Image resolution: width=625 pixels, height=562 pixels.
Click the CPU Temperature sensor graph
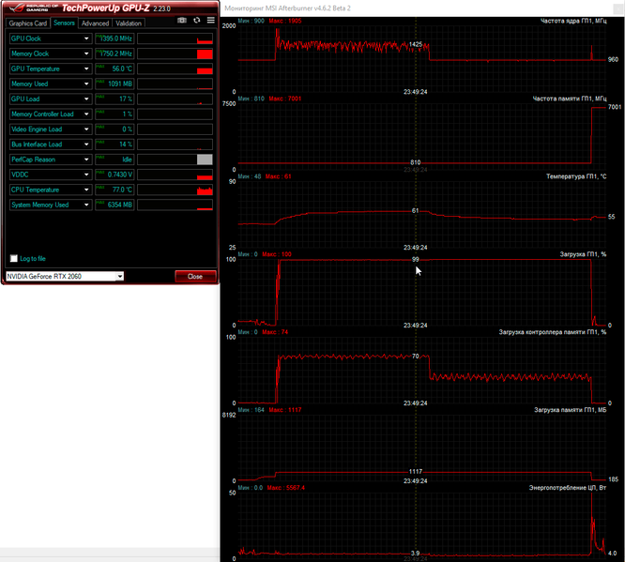point(175,190)
